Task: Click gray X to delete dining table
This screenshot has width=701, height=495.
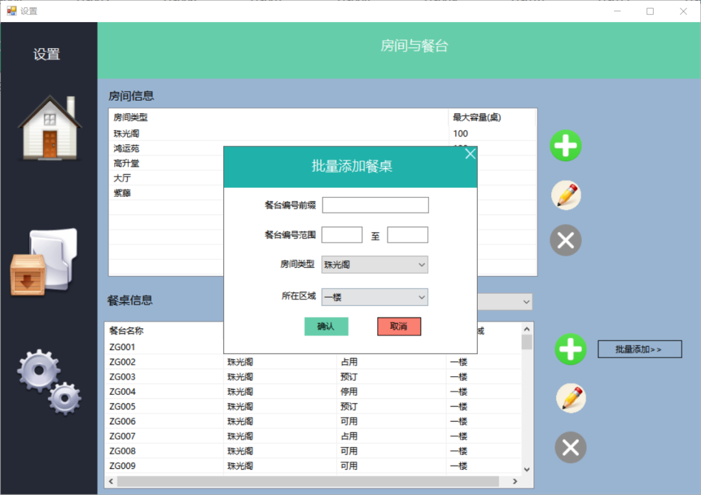Action: point(571,448)
